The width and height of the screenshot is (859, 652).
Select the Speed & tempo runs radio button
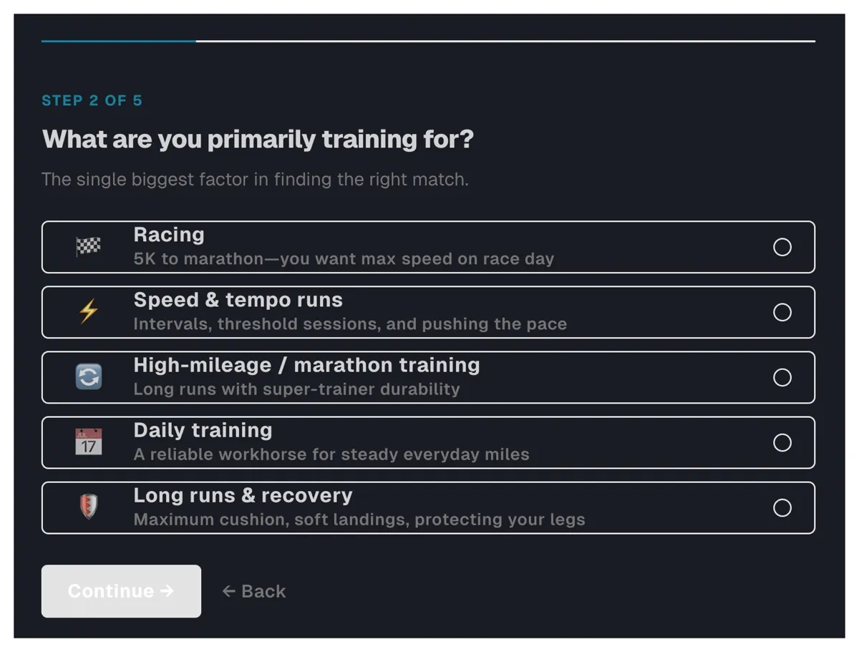(782, 312)
